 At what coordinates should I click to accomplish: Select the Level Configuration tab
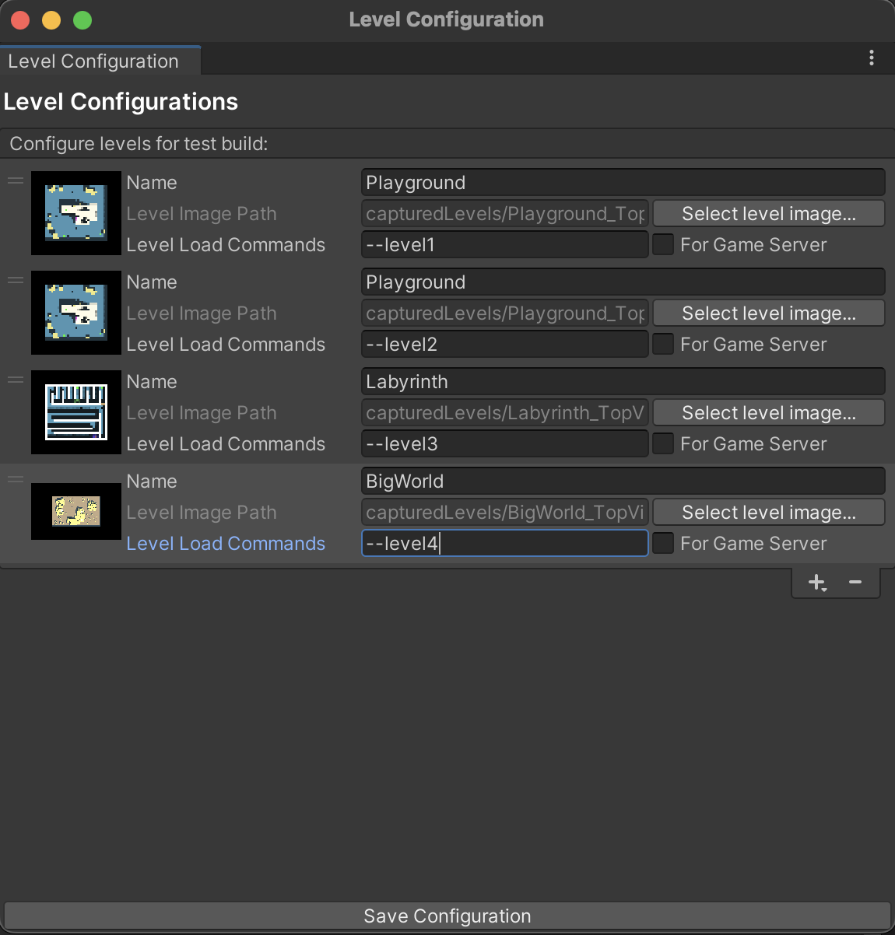tap(93, 61)
